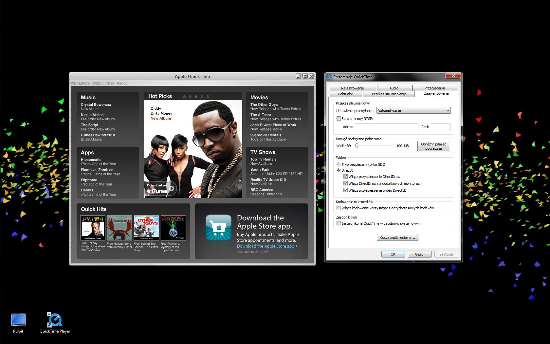The width and height of the screenshot is (550, 344).
Task: Enable Instaluj ikonę QuickTime w zasobniku checkbox
Action: [x=339, y=223]
